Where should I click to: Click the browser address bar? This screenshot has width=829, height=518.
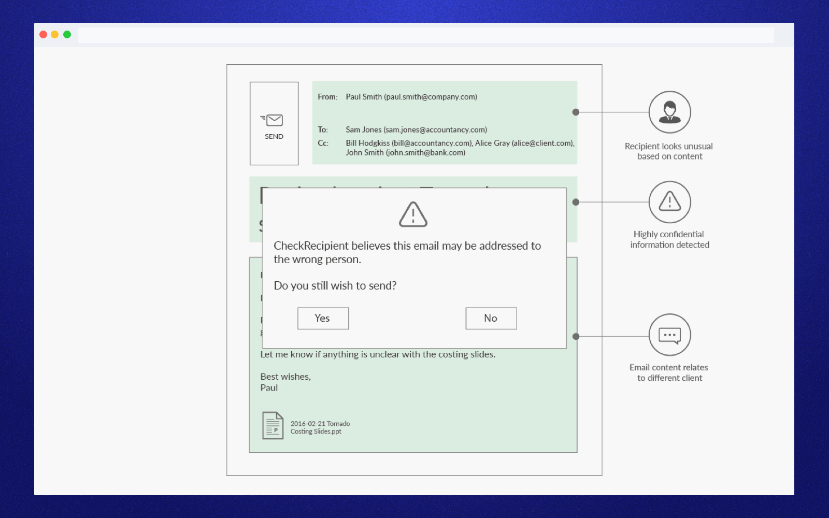click(426, 35)
